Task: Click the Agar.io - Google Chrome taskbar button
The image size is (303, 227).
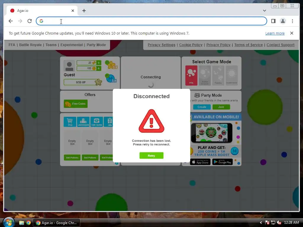Action: (57, 223)
